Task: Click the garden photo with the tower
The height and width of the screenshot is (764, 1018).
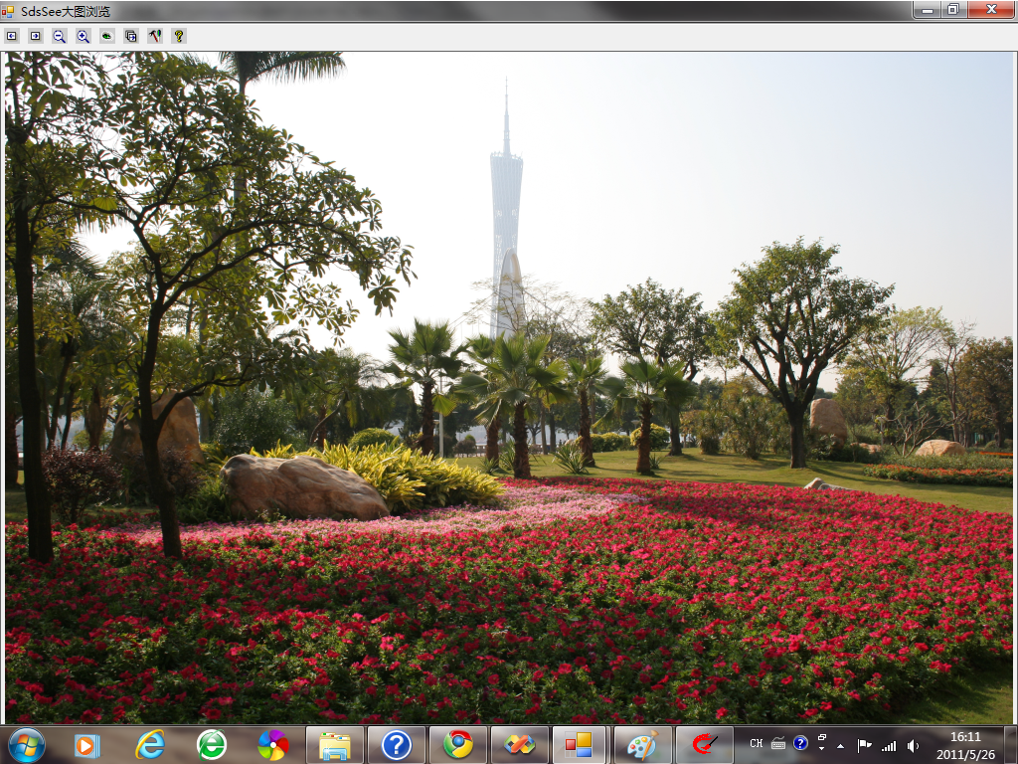Action: [x=509, y=388]
